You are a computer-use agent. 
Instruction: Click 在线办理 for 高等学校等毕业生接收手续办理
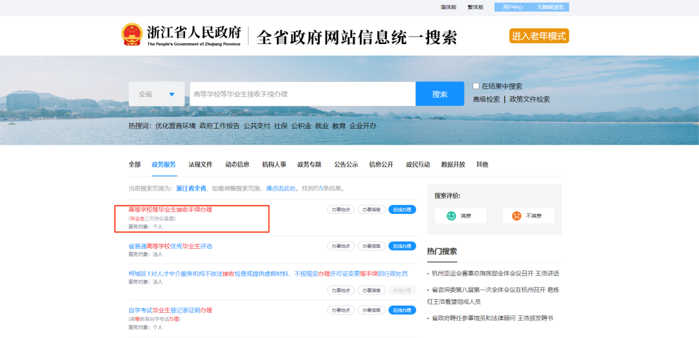point(402,209)
